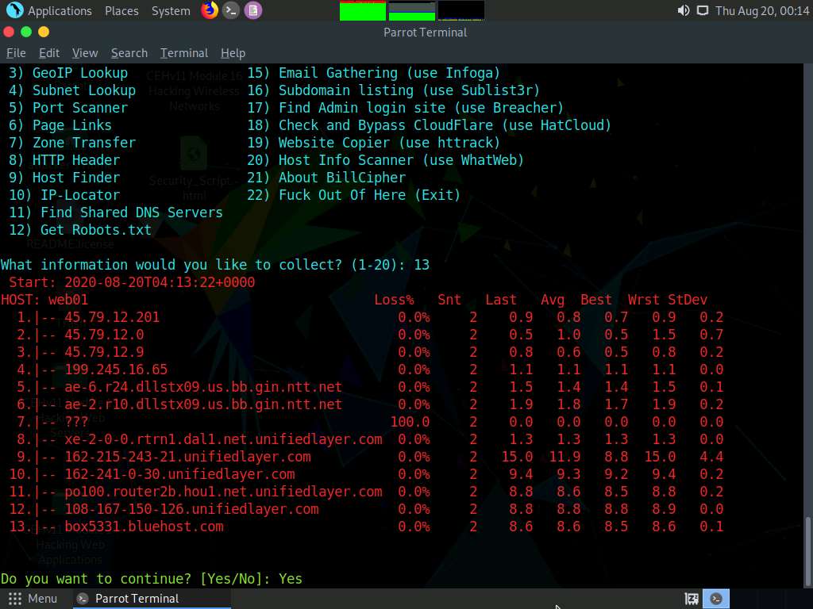
Task: Open the Applications menu in the top panel
Action: pyautogui.click(x=60, y=10)
